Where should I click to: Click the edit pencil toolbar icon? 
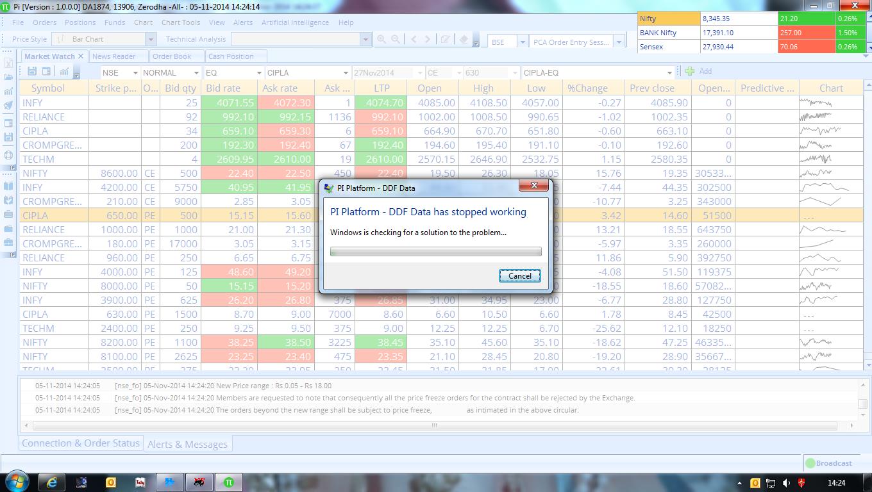[446, 39]
